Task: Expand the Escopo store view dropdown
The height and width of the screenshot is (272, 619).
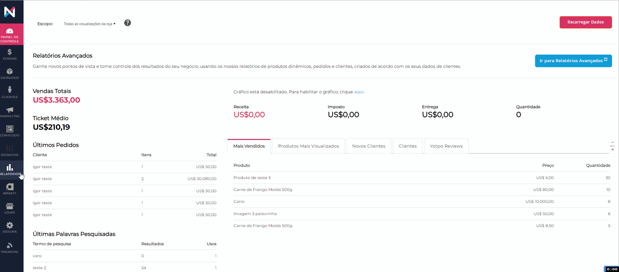Action: (x=90, y=24)
